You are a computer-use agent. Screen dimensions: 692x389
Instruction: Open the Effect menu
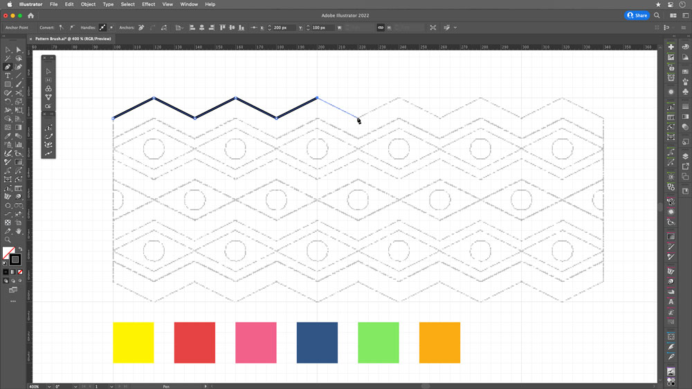point(148,4)
